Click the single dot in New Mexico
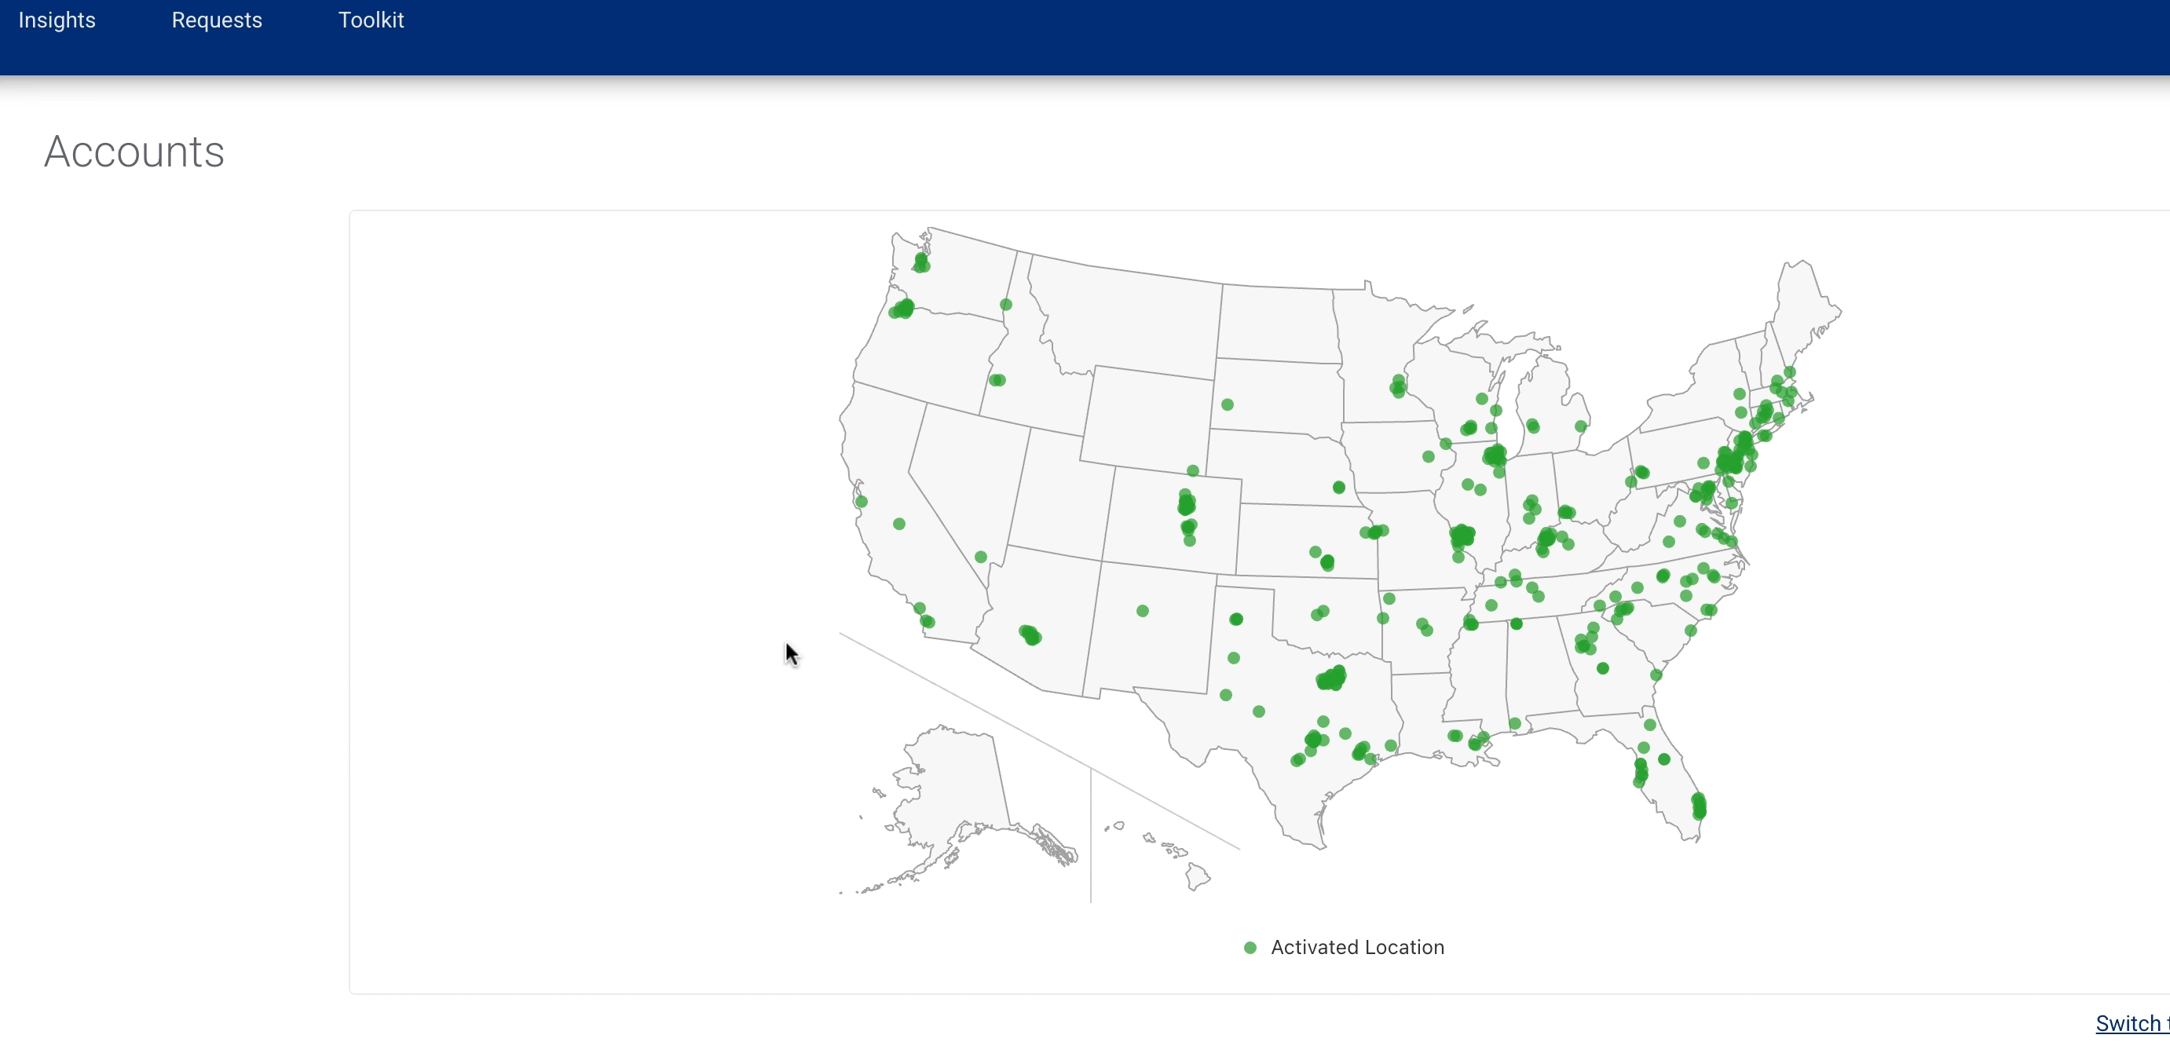 click(1142, 612)
